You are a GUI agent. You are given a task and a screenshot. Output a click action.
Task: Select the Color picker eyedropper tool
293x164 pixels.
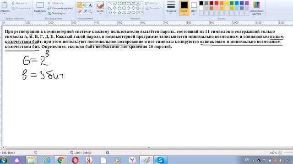pos(85,11)
